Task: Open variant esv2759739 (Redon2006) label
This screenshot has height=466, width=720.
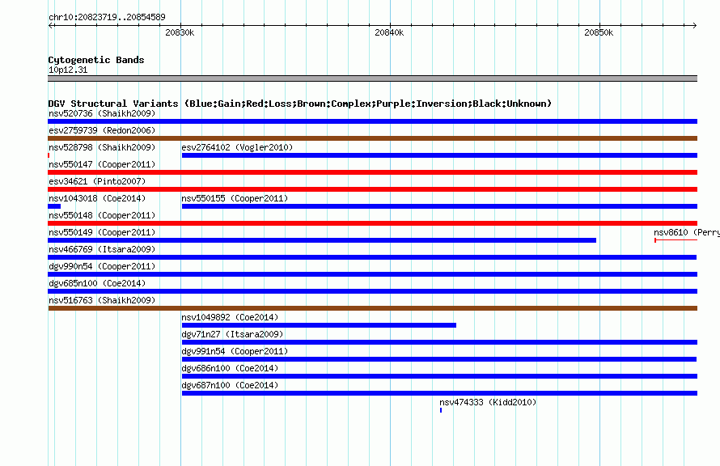Action: (x=102, y=130)
